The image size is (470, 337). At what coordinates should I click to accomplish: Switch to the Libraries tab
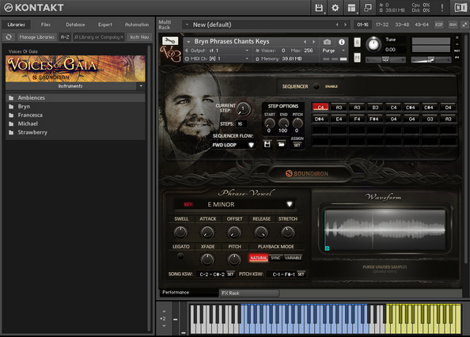[16, 25]
